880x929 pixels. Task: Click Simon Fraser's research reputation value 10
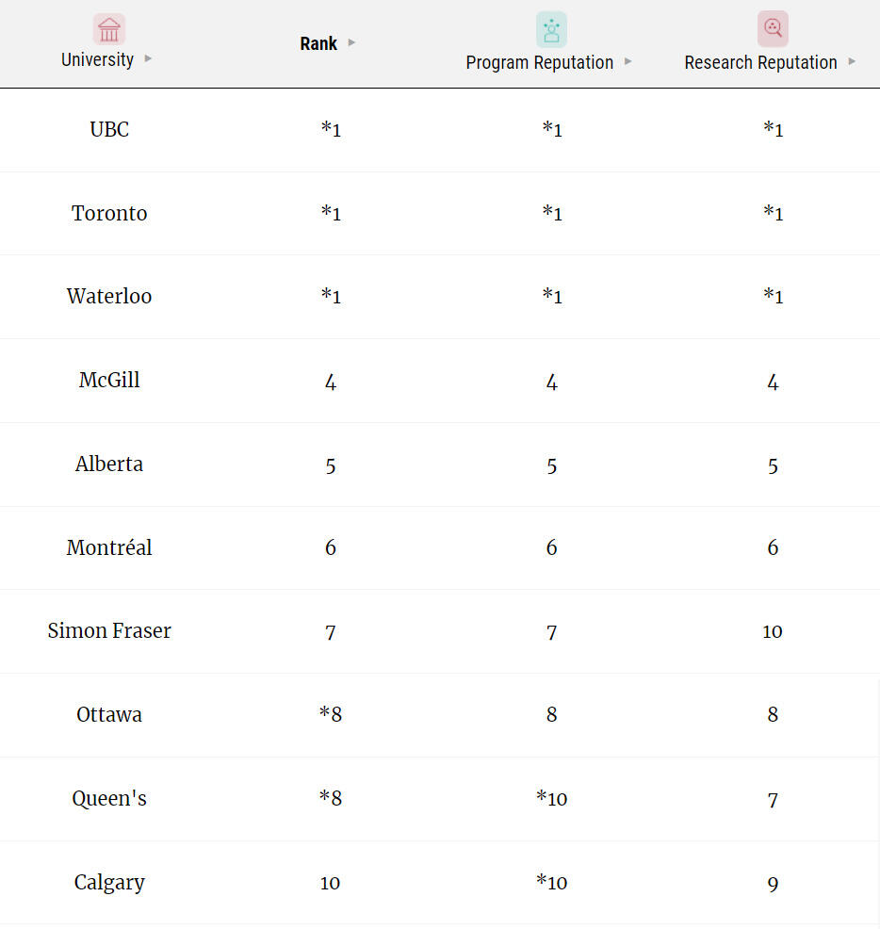tap(773, 631)
